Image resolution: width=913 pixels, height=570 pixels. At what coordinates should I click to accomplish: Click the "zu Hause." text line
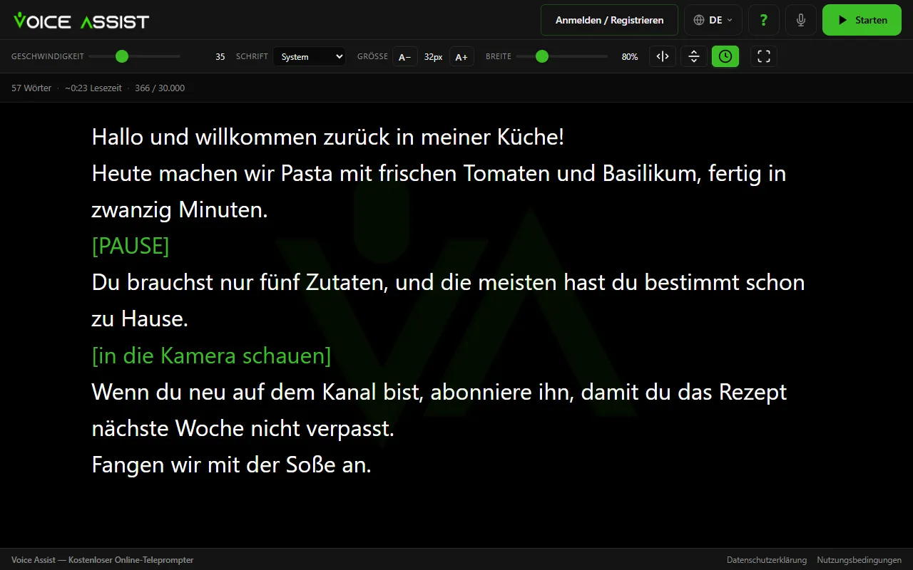(140, 319)
